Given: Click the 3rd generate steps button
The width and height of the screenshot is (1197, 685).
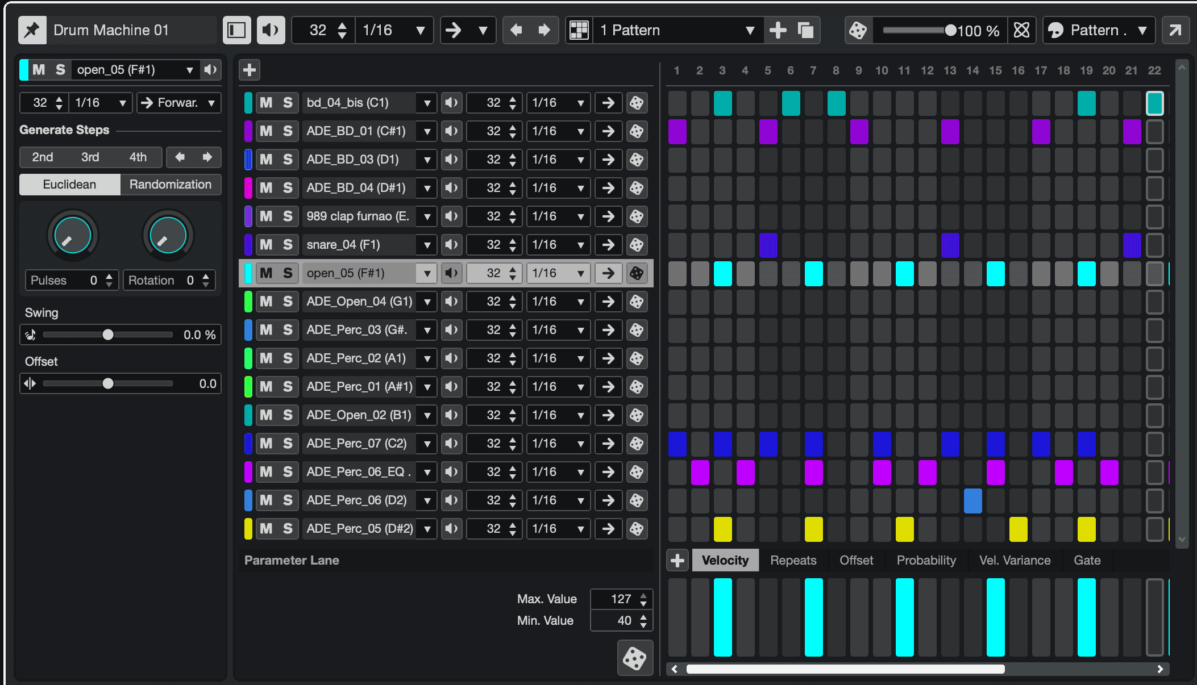Looking at the screenshot, I should pyautogui.click(x=90, y=157).
